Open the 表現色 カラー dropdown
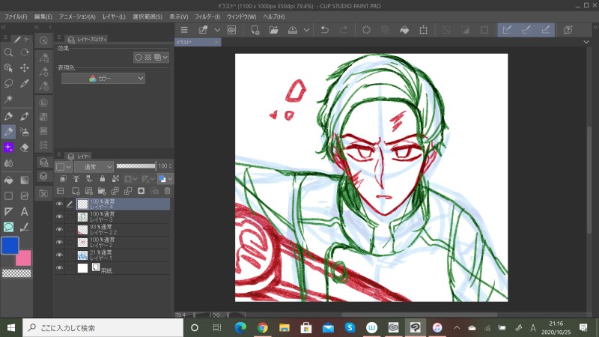Screen dimensions: 599x337 [x=103, y=79]
